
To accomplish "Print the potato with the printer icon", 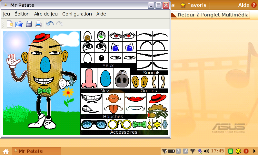I will click(38, 24).
